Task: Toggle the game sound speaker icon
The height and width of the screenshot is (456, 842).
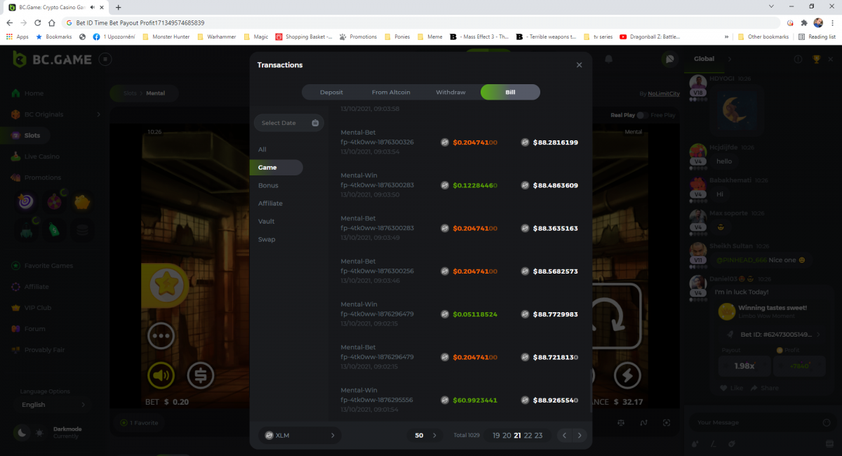Action: click(161, 376)
